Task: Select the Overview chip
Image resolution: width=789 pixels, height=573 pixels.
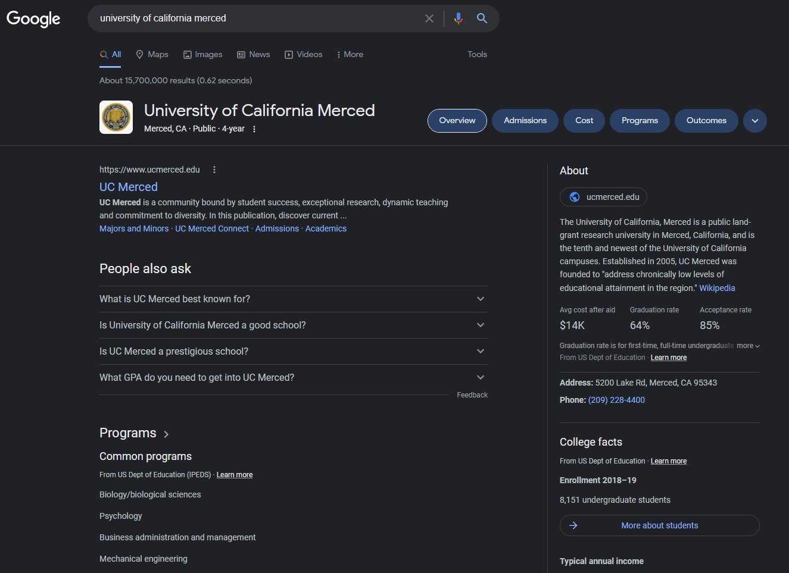Action: [x=457, y=121]
